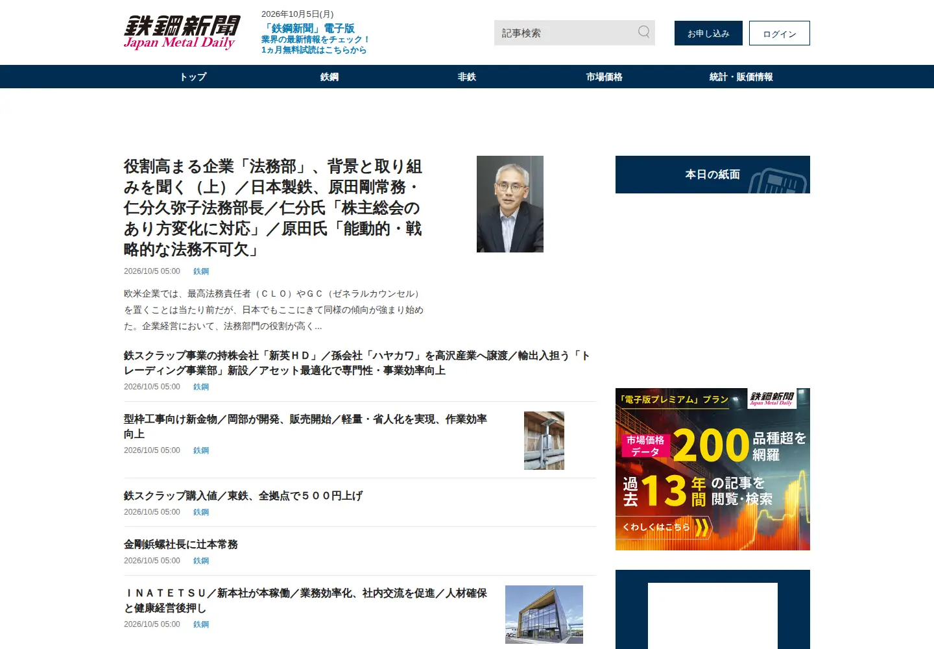This screenshot has height=649, width=934.
Task: Open the 鉄スクラップ購入値／東鉄 article
Action: click(x=243, y=496)
